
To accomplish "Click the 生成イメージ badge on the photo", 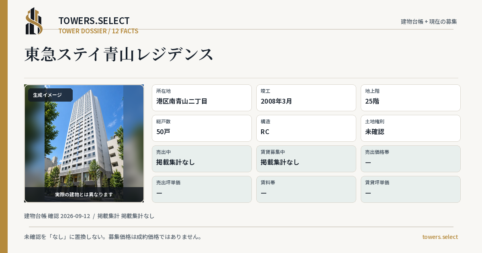I will click(50, 95).
